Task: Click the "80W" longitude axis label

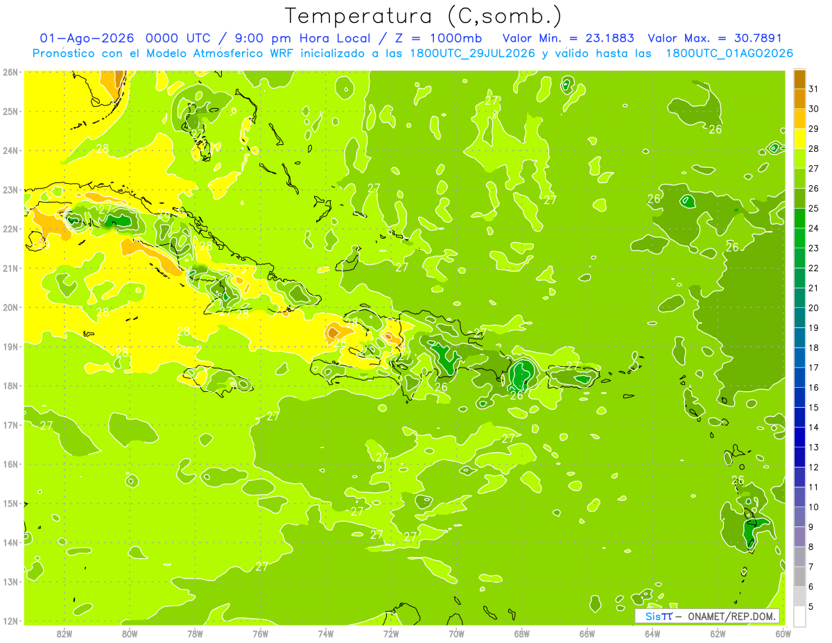Action: tap(130, 633)
